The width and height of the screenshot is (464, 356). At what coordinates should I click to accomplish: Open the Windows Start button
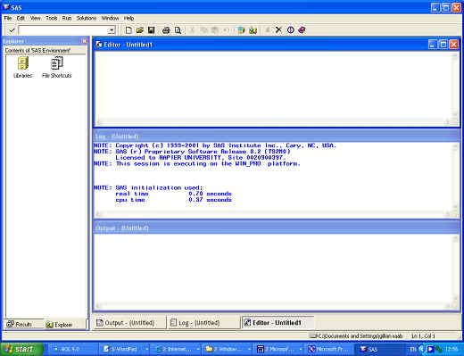pos(21,349)
